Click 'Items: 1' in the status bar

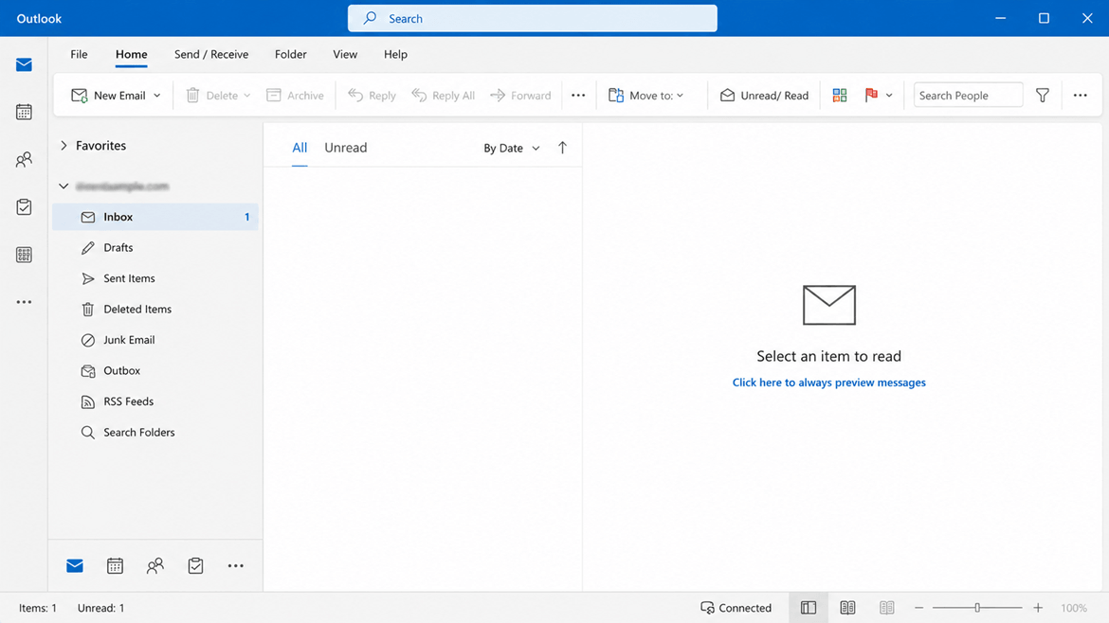click(38, 608)
